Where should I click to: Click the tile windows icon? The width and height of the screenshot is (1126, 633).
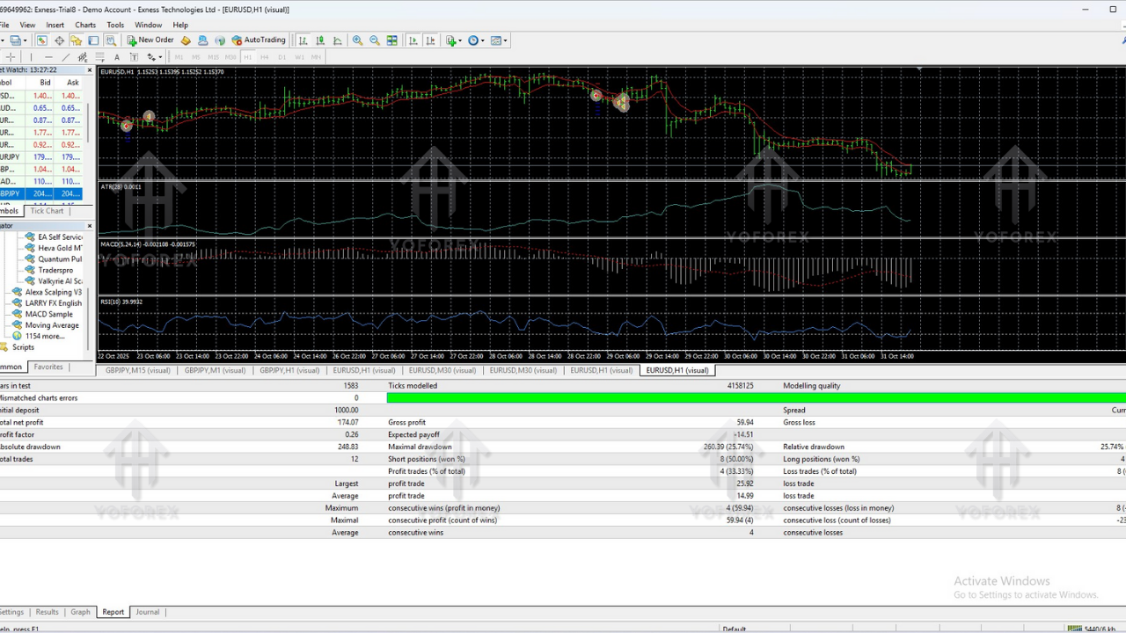[x=392, y=40]
